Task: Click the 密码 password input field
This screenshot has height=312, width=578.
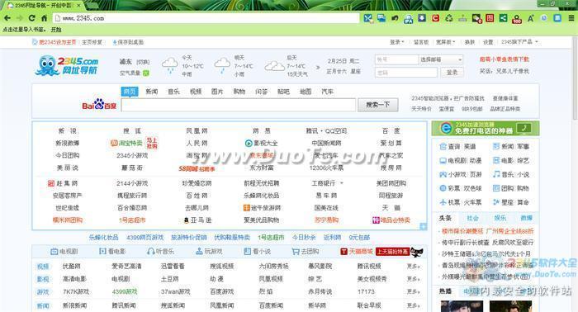Action: (406, 72)
